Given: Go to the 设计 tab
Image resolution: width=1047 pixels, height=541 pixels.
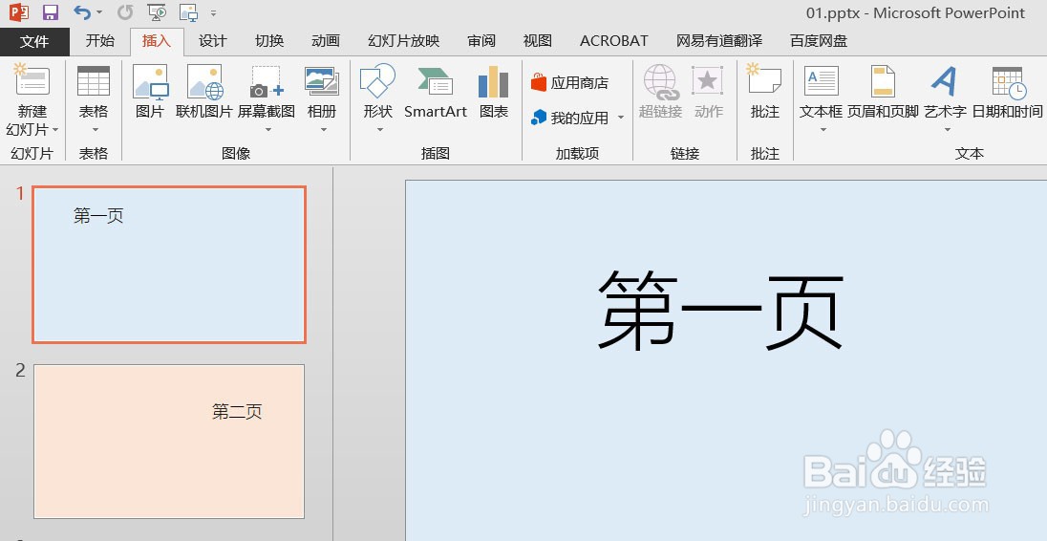Looking at the screenshot, I should [x=213, y=41].
